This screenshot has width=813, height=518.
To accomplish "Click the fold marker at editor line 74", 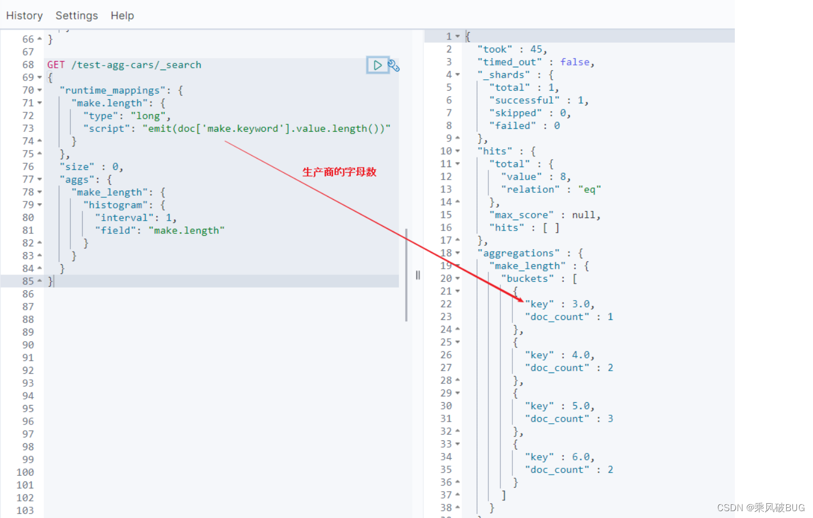I will coord(39,141).
